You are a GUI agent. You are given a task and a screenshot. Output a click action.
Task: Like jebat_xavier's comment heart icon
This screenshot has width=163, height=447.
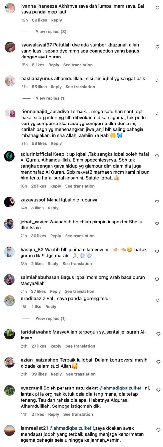tap(157, 223)
